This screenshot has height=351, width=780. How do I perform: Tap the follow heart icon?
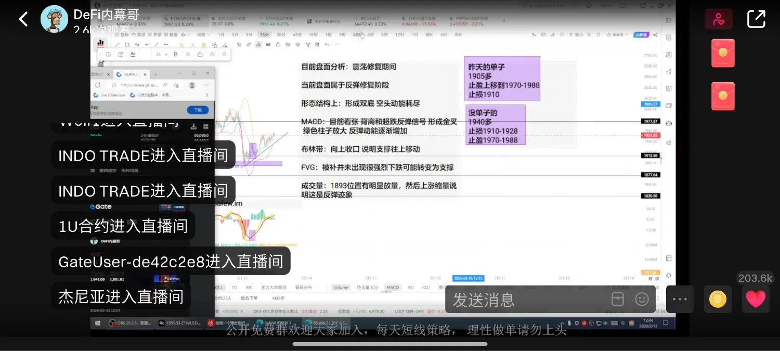pos(719,20)
